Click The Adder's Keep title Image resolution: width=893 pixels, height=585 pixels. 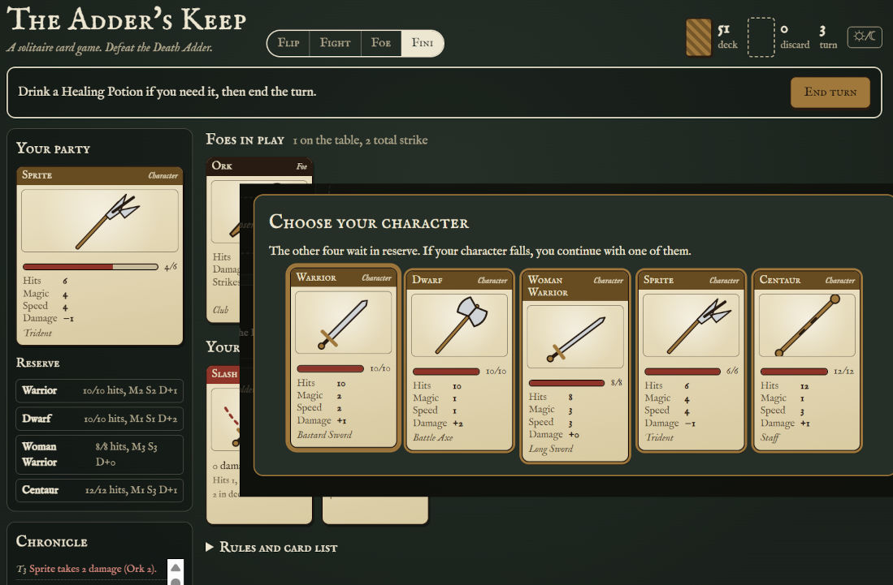click(x=127, y=19)
